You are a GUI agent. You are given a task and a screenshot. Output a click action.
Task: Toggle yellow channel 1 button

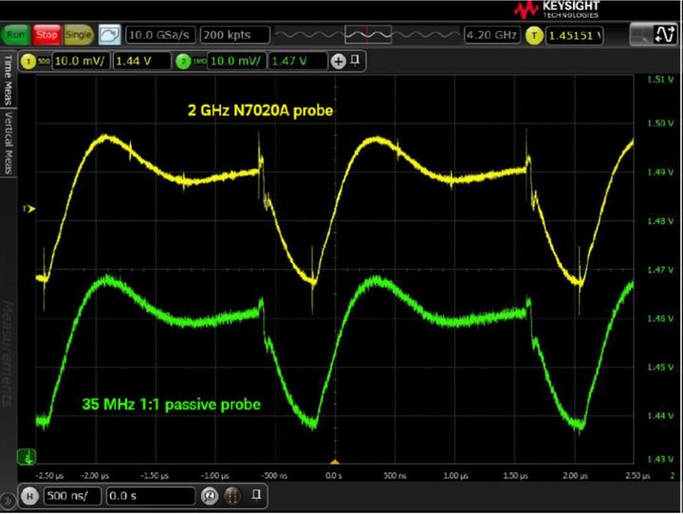[x=28, y=62]
